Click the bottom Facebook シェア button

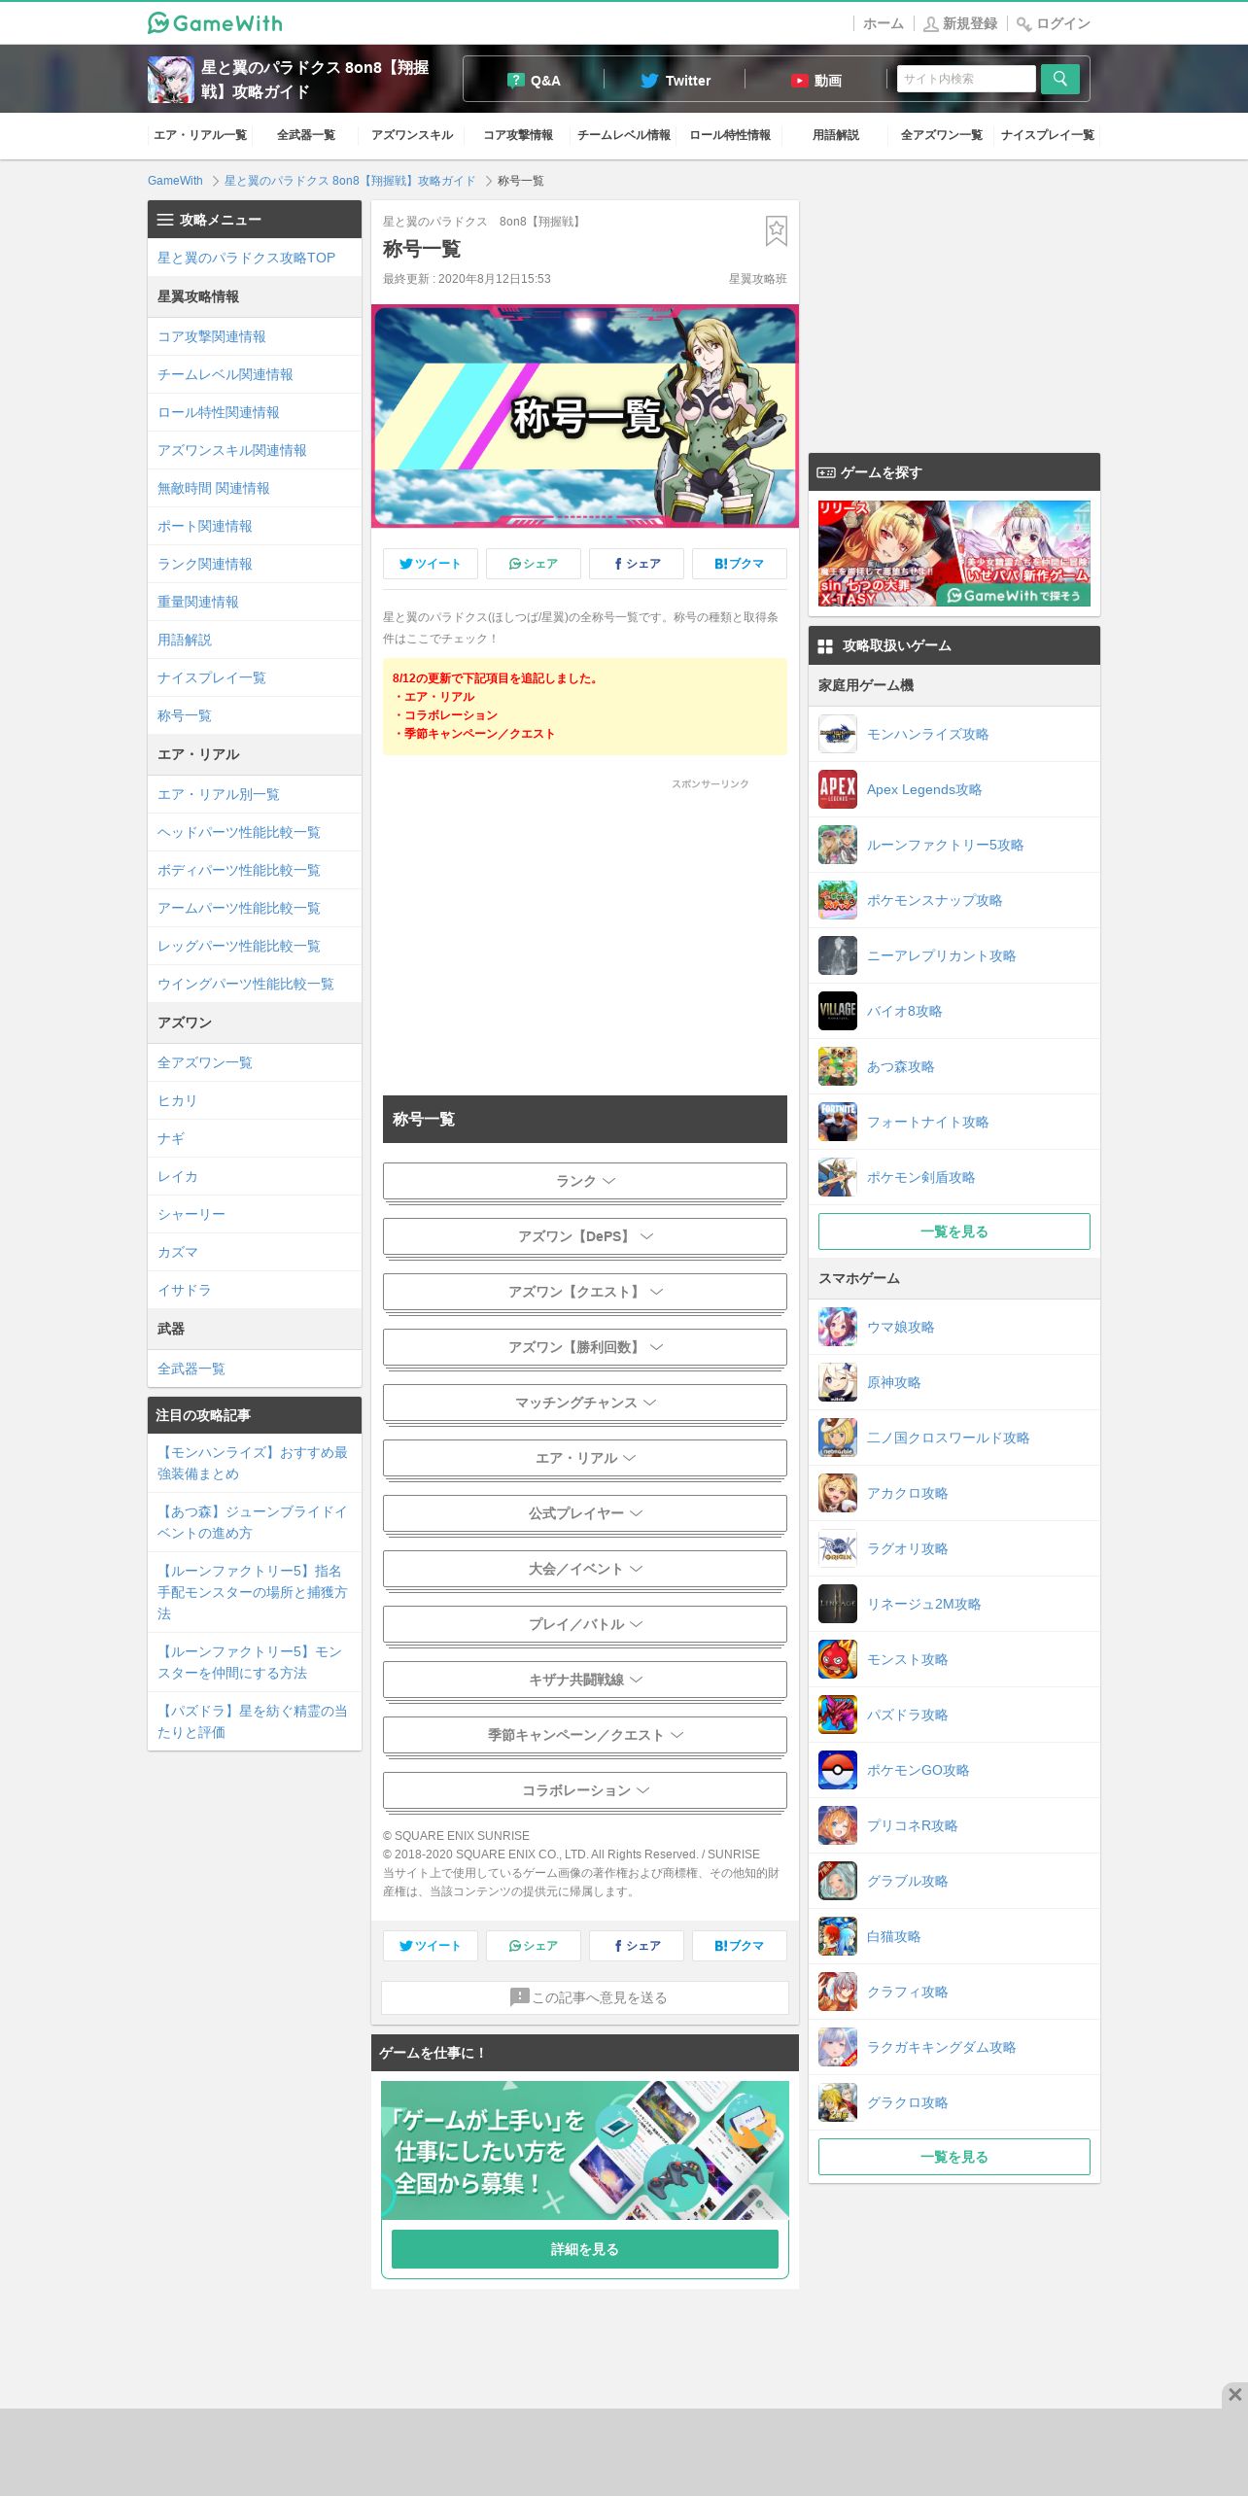(x=637, y=1946)
